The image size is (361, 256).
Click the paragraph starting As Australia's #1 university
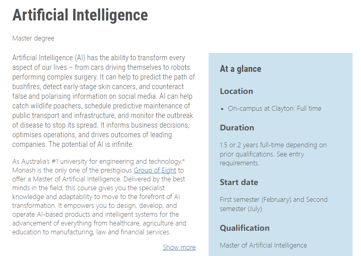click(98, 197)
